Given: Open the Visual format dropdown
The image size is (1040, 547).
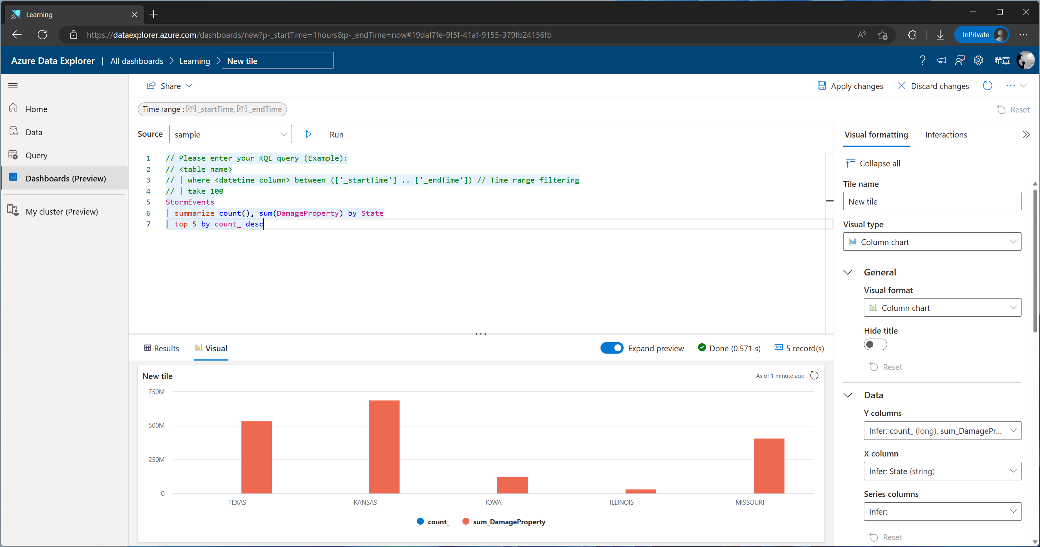Looking at the screenshot, I should pyautogui.click(x=942, y=308).
